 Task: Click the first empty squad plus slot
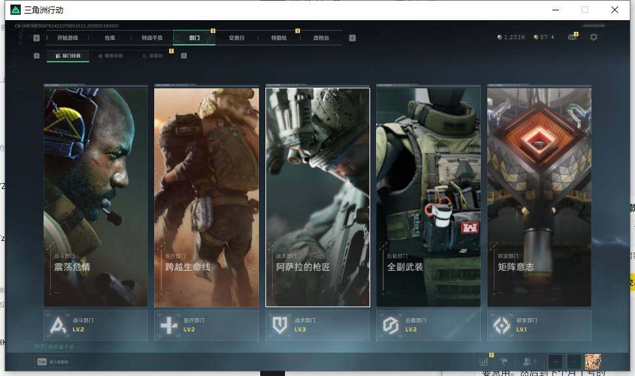[x=555, y=362]
